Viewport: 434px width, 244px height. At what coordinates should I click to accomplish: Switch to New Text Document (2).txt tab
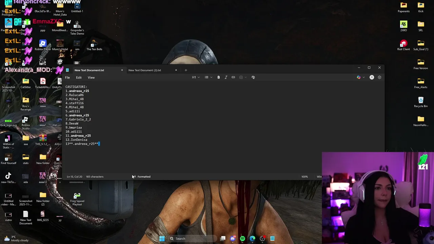coord(145,70)
